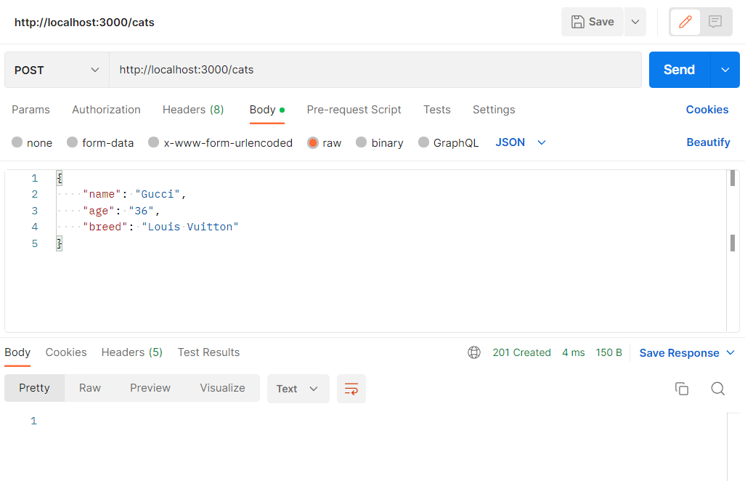Viewport: 745px width, 481px height.
Task: Switch to the Params tab
Action: coord(31,110)
